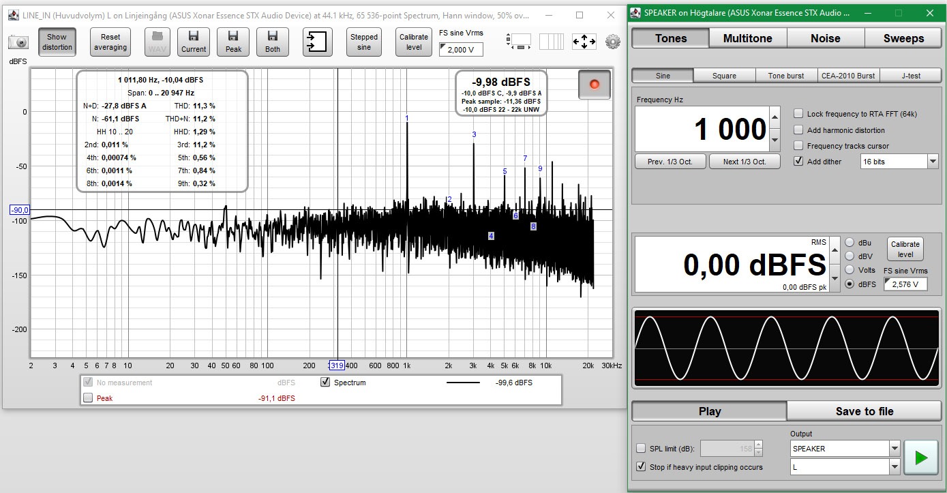The height and width of the screenshot is (493, 947).
Task: Click the 1 000 frequency Hz field
Action: pos(702,129)
